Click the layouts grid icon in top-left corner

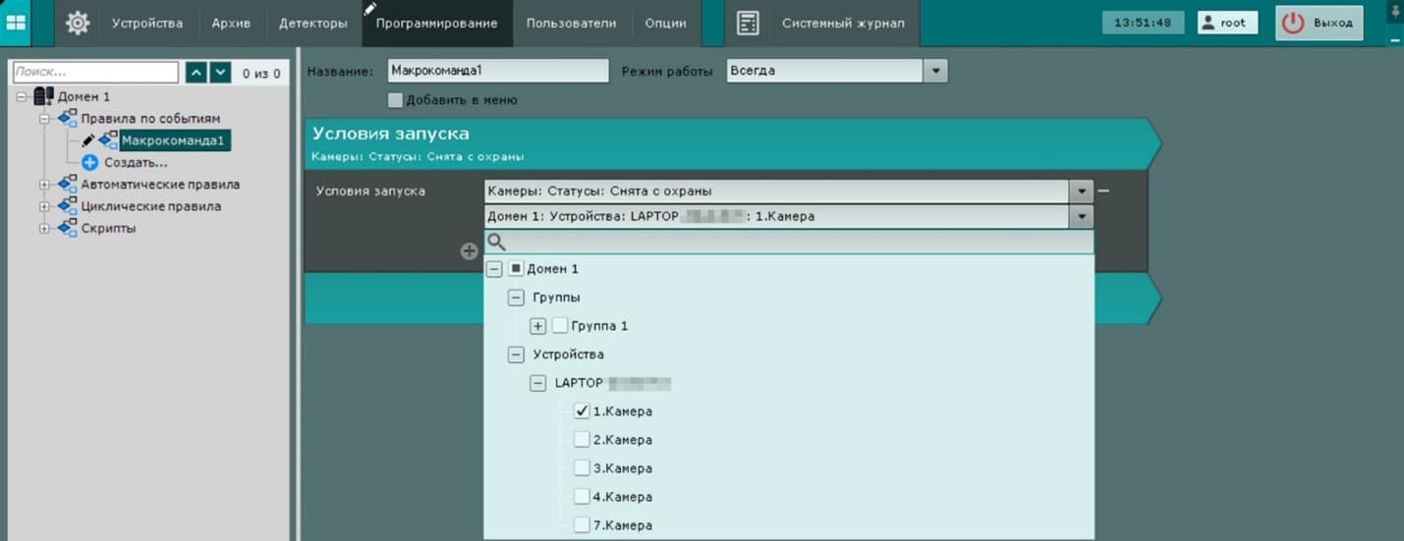pyautogui.click(x=16, y=23)
